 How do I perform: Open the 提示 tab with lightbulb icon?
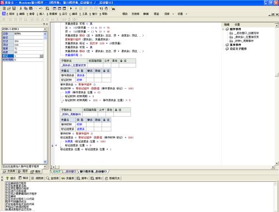point(11,178)
